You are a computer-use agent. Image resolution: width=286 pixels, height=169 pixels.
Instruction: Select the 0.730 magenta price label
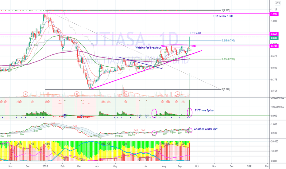point(274,46)
